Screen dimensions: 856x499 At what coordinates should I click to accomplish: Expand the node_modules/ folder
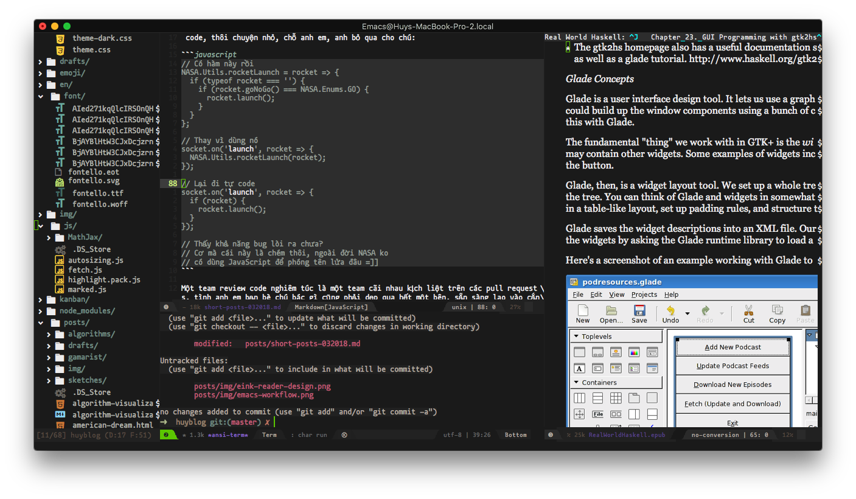click(x=41, y=311)
